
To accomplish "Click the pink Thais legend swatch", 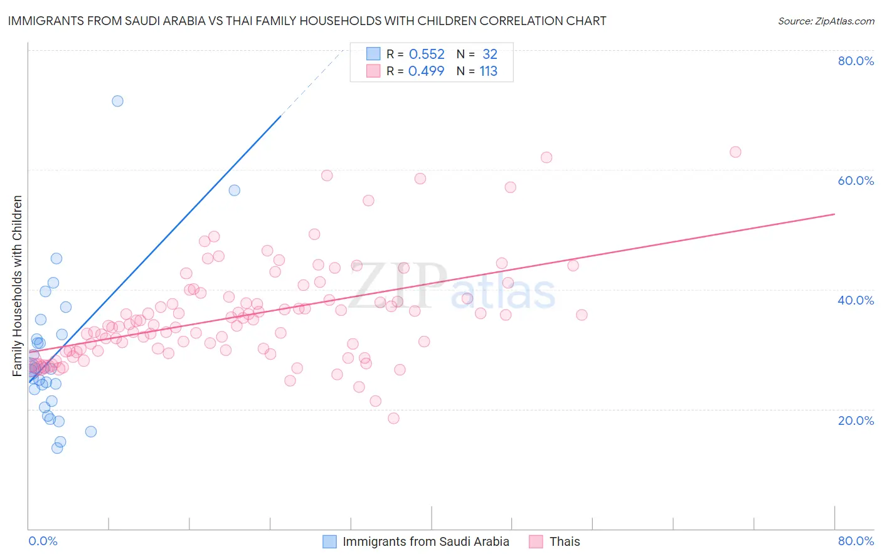I will click(536, 541).
